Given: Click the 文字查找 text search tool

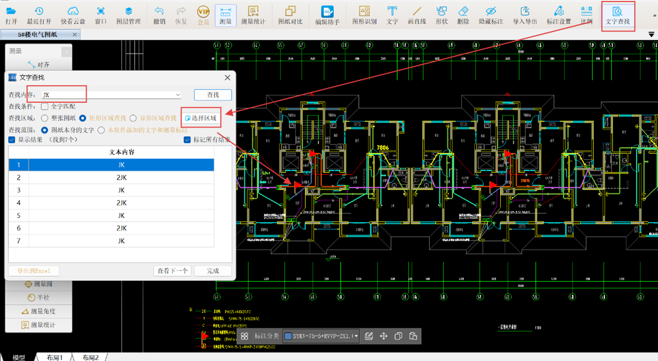Looking at the screenshot, I should click(x=617, y=15).
